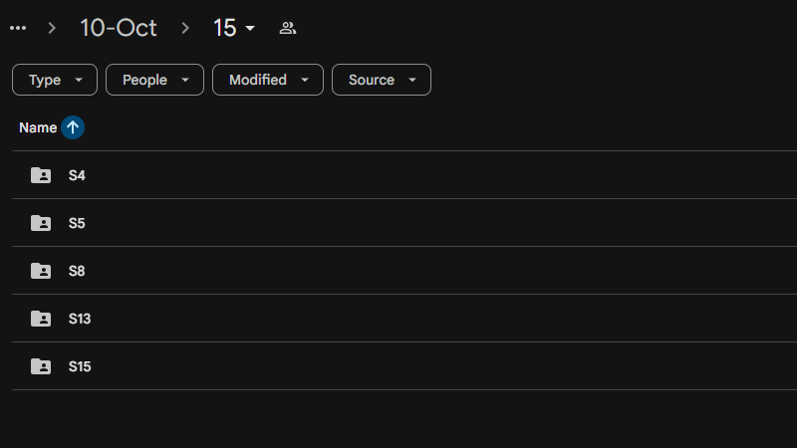Click the S13 shared folder icon
797x448 pixels.
coord(41,319)
